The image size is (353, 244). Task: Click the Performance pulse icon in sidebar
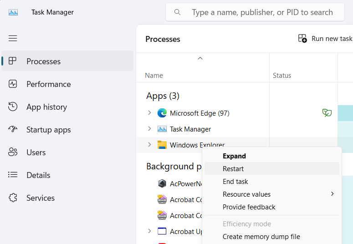coord(13,84)
